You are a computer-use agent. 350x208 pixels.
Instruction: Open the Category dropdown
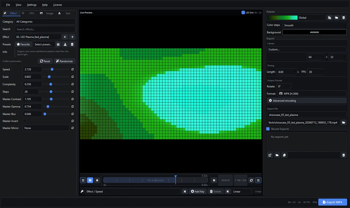(45, 22)
